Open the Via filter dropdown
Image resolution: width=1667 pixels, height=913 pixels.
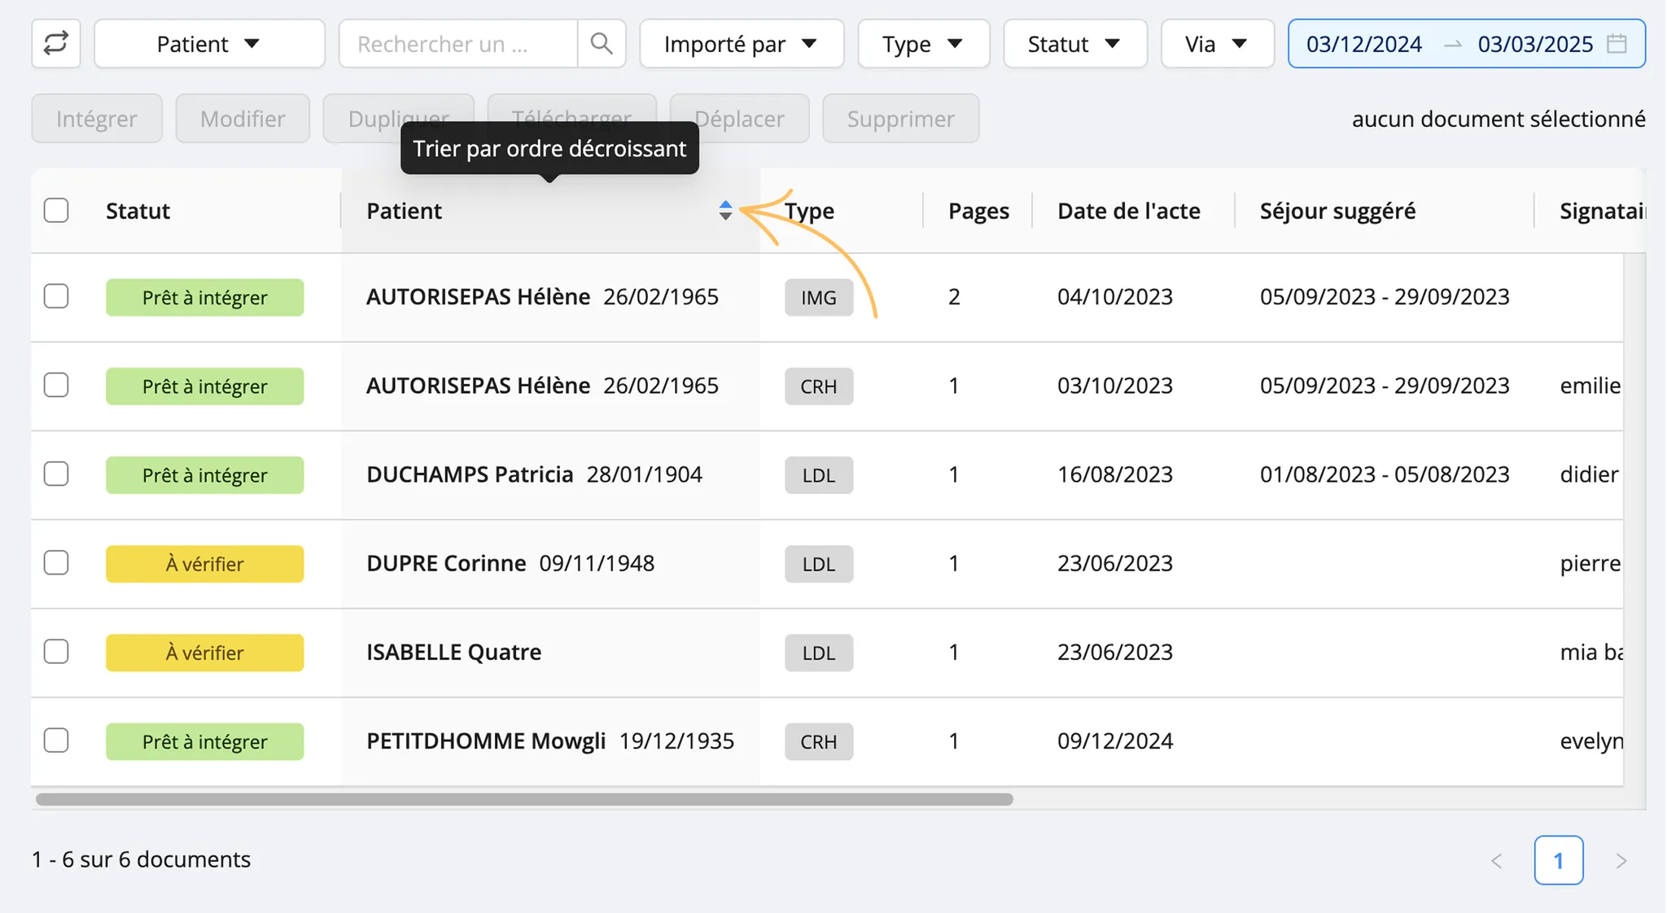[1217, 43]
